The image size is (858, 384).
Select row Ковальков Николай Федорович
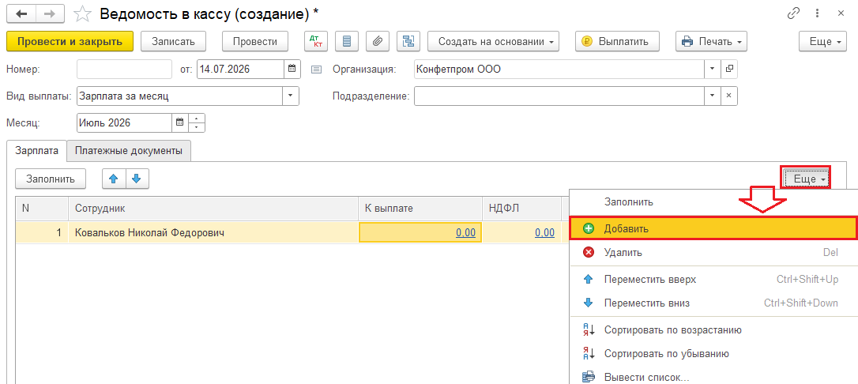coord(292,232)
